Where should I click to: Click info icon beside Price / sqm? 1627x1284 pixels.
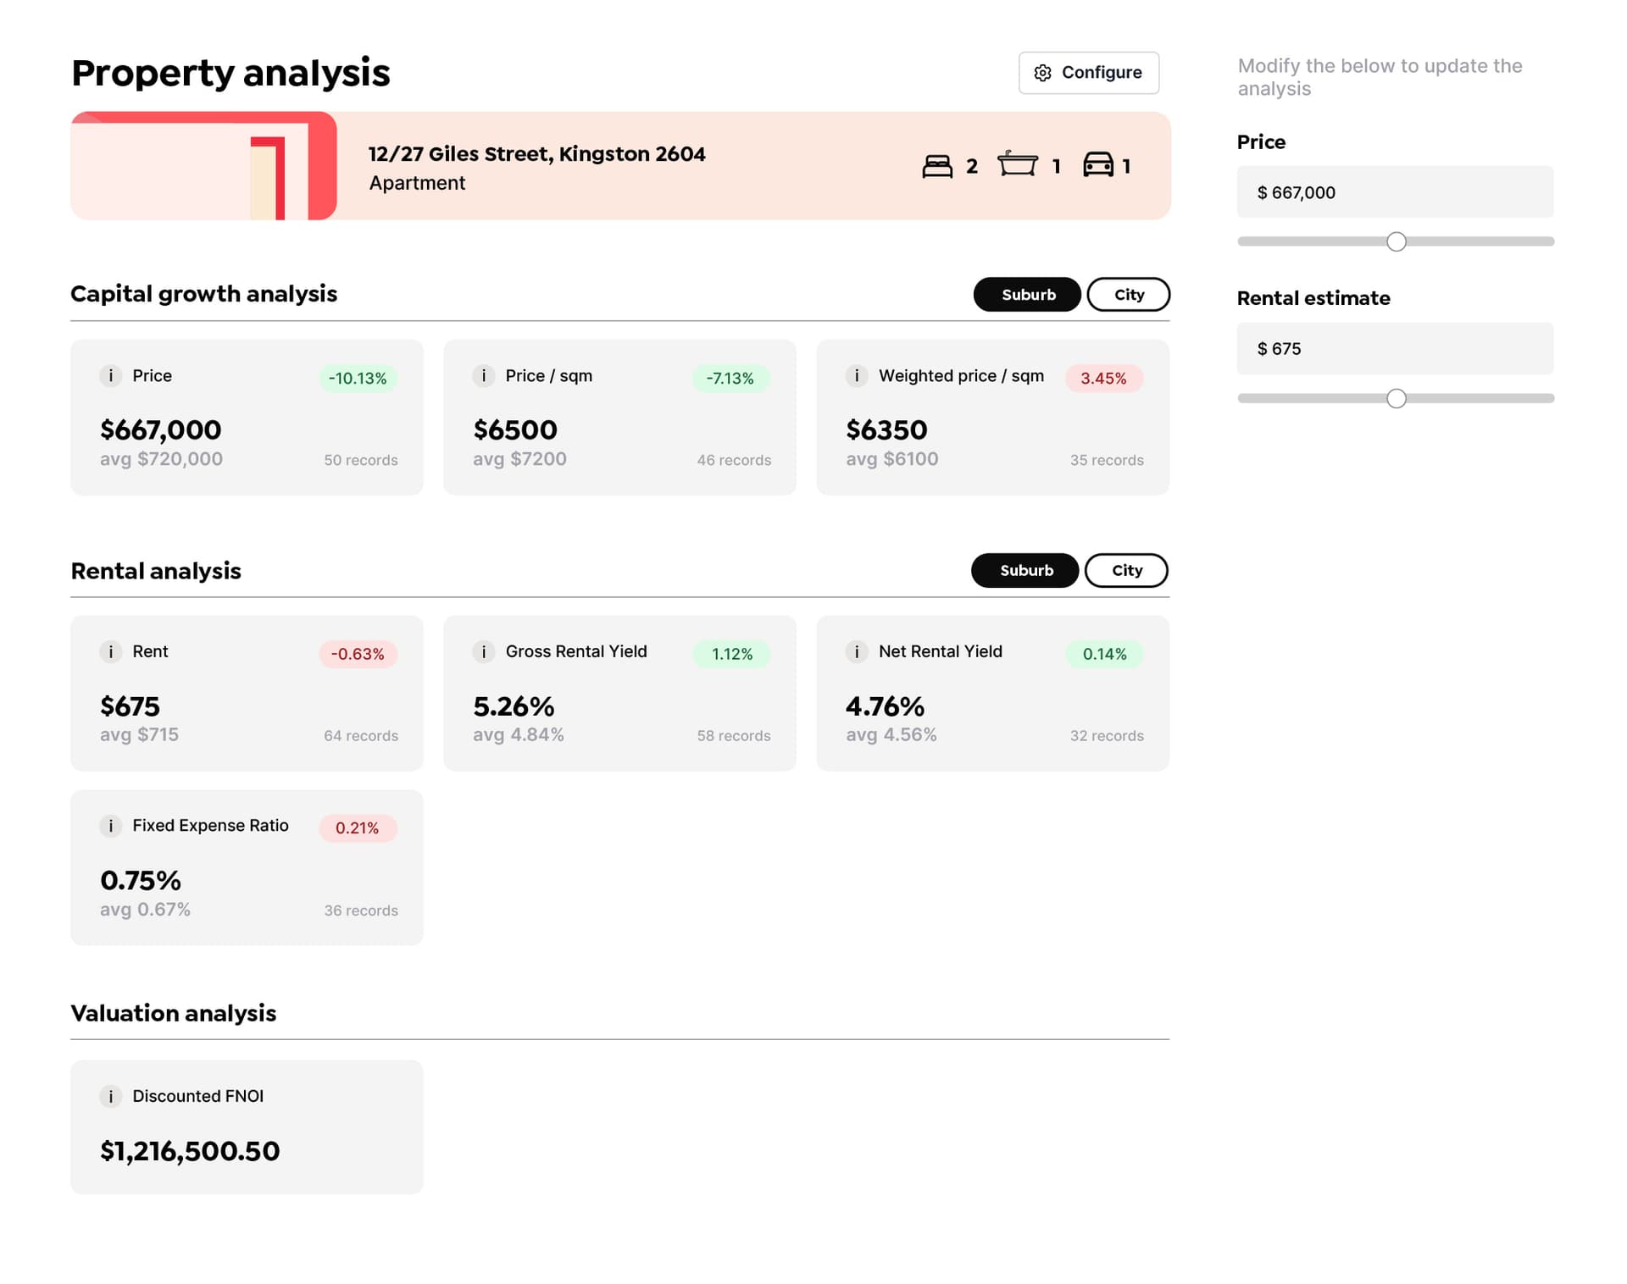[483, 375]
